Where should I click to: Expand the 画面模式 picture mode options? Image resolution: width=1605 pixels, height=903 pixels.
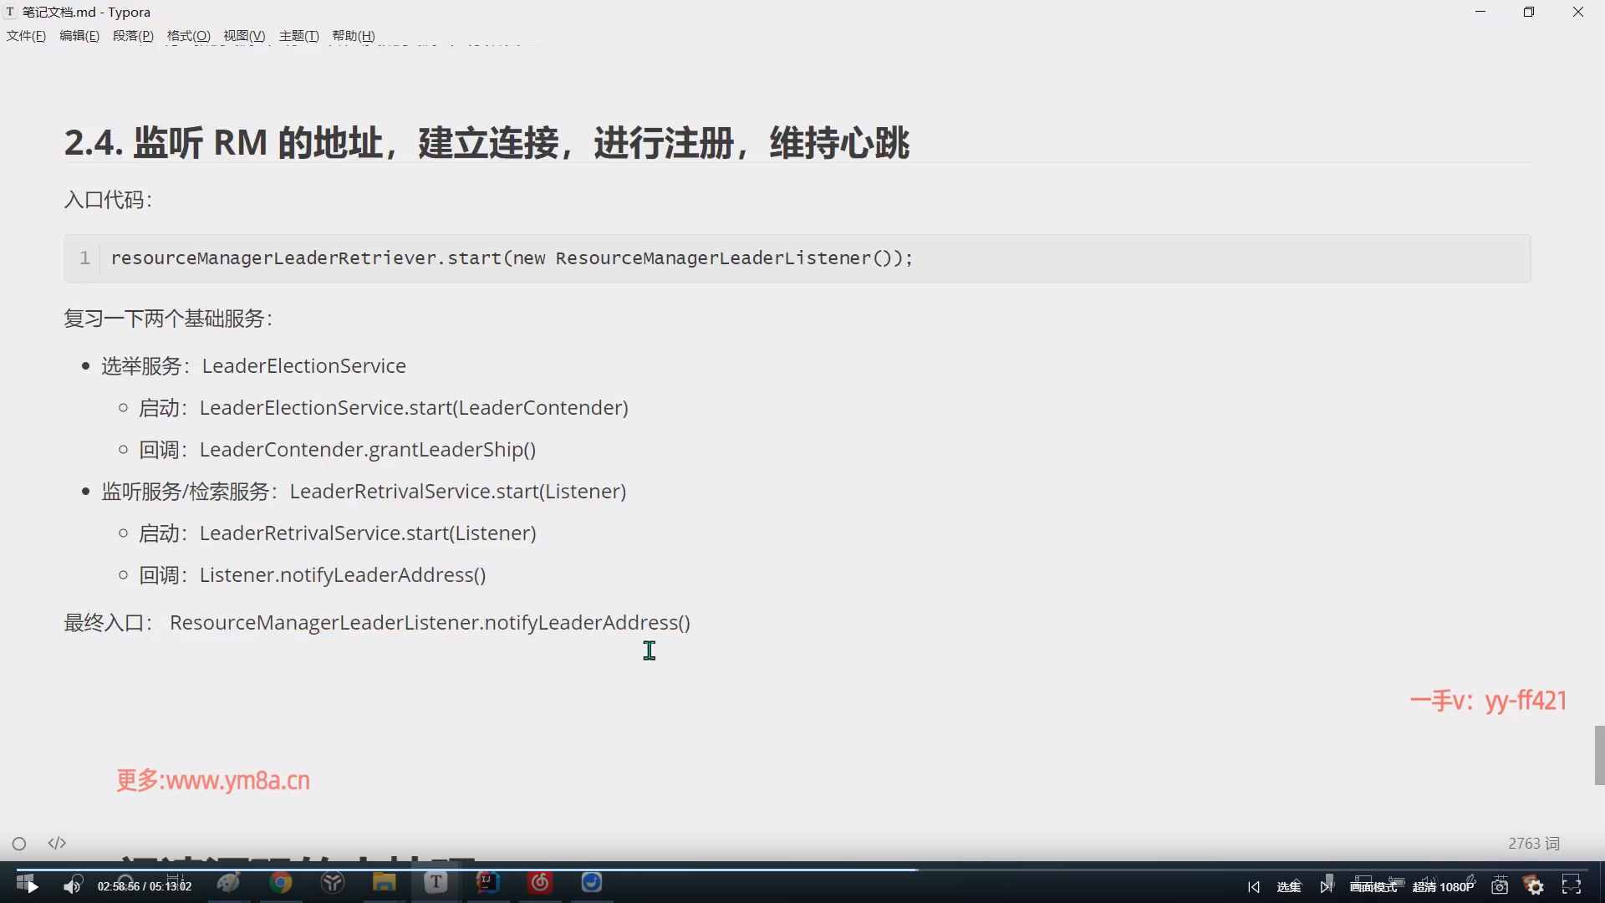[x=1373, y=887]
